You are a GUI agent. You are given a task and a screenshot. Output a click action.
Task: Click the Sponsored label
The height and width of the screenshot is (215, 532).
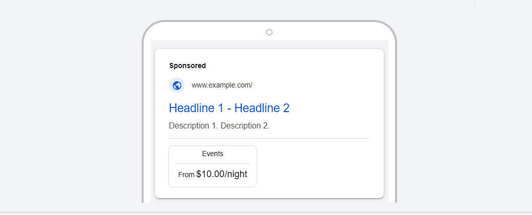[187, 66]
